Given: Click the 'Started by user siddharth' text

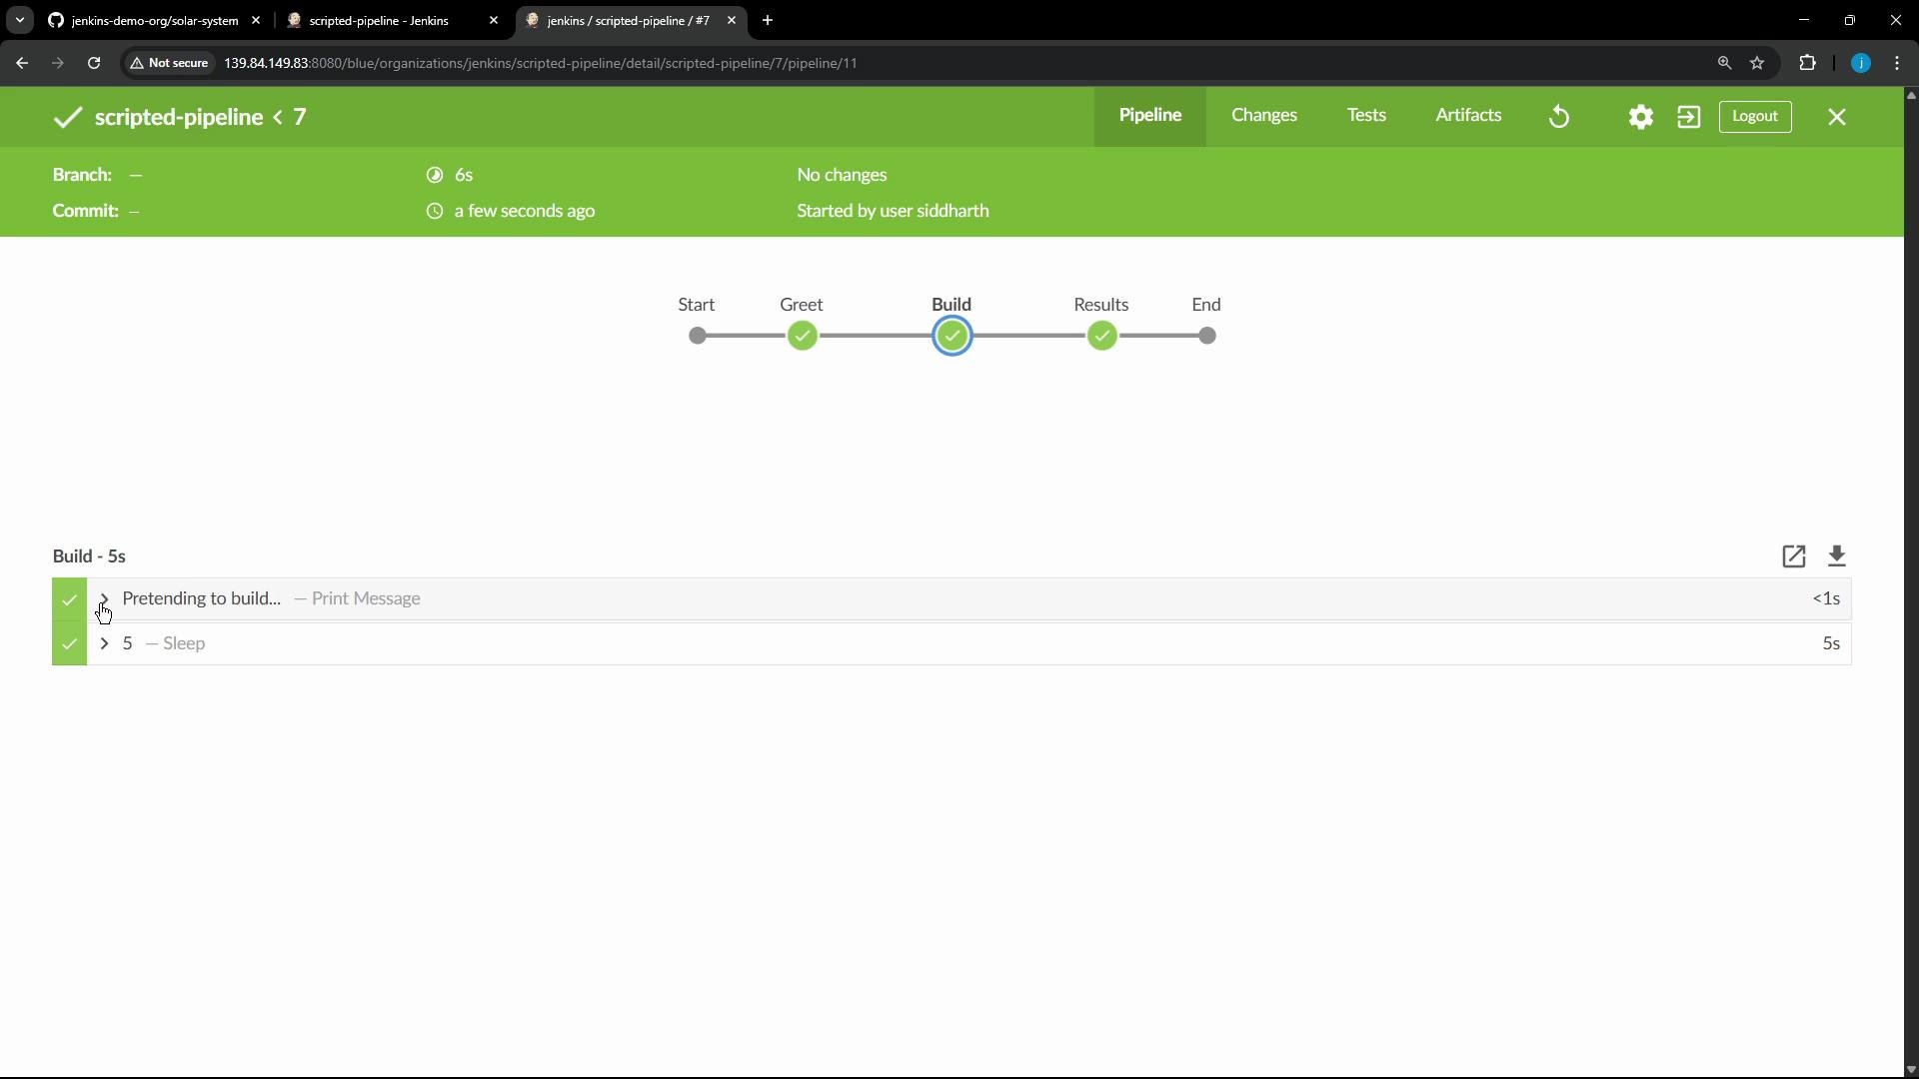Looking at the screenshot, I should tap(893, 211).
